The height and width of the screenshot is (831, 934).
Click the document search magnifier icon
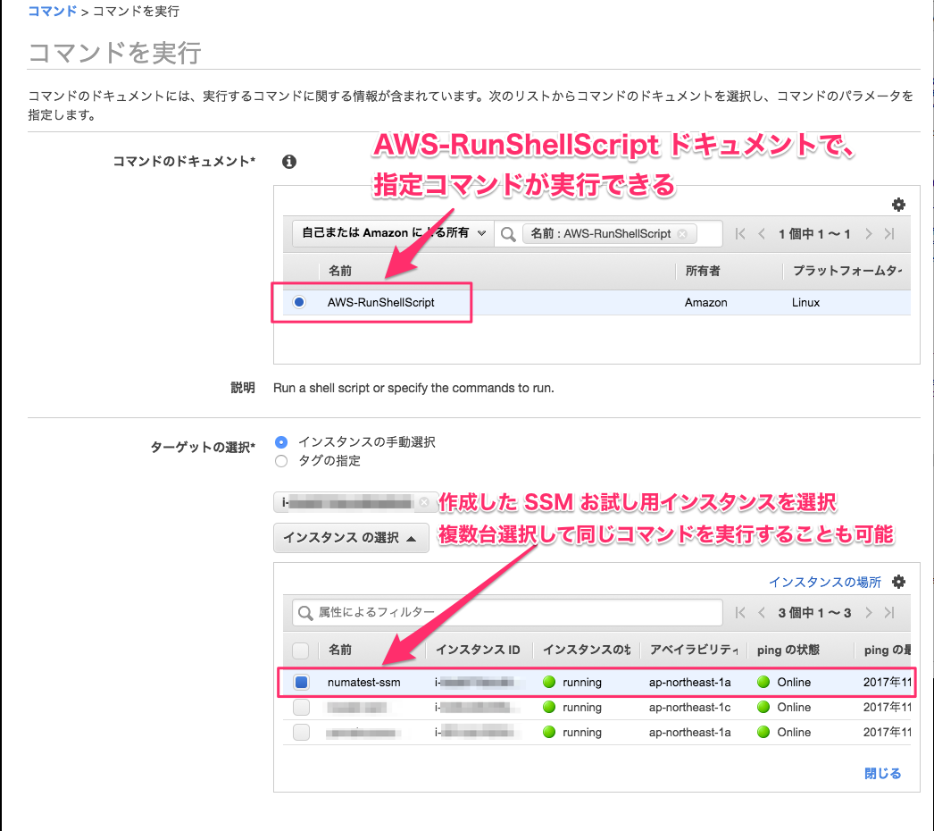pyautogui.click(x=508, y=234)
